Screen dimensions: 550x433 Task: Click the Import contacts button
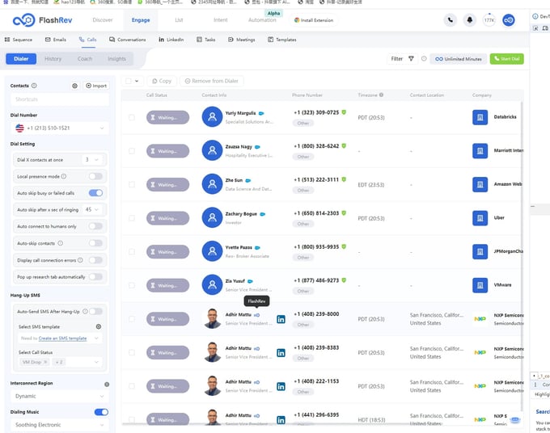click(96, 86)
